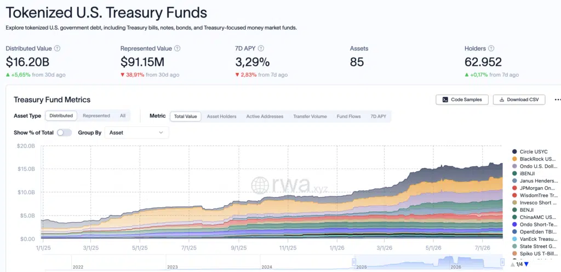Go to next legend page arrow
The image size is (561, 272).
pyautogui.click(x=526, y=264)
